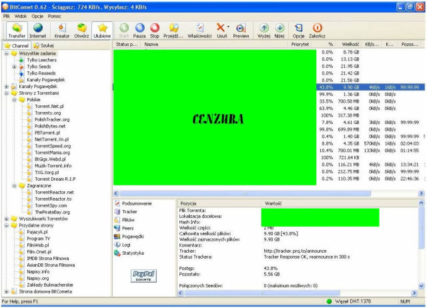Click the Transfer toolbar icon
Viewport: 427px width, 308px height.
tap(16, 30)
